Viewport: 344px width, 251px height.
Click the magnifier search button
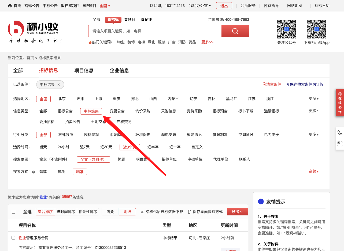(235, 31)
